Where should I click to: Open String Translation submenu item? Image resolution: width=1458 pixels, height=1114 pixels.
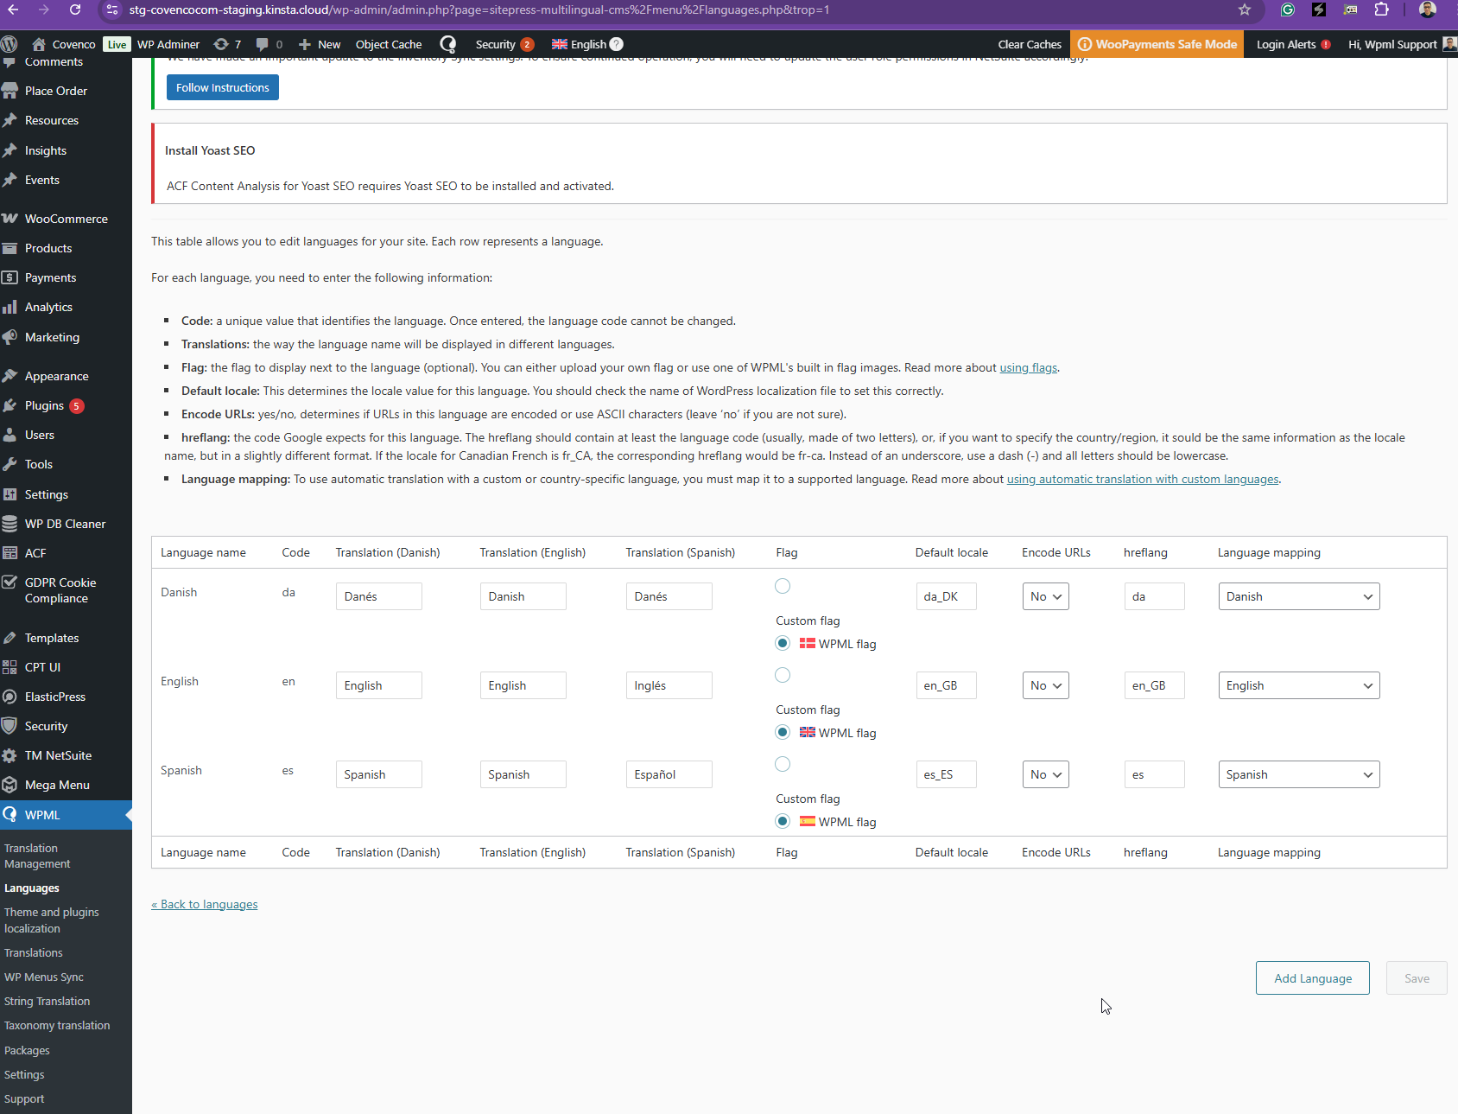[x=47, y=1001]
